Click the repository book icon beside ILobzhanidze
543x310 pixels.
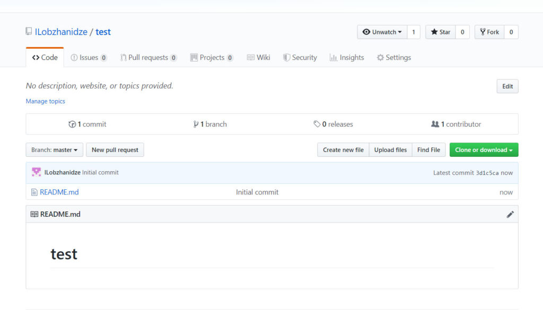29,32
